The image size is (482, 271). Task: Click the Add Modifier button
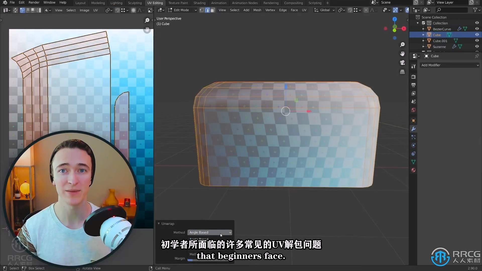click(x=449, y=65)
